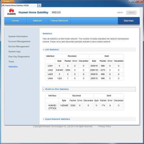Viewport: 144px width, 144px height.
Task: Click the Statistics page title
Action: click(47, 34)
